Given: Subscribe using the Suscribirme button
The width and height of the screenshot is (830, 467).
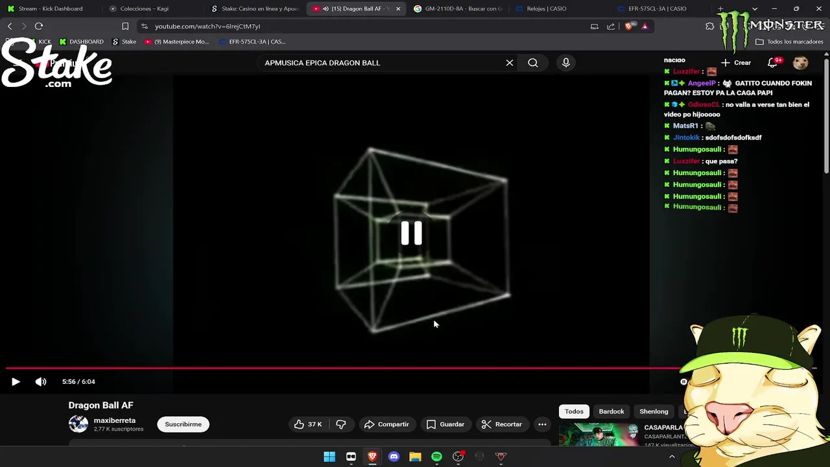Looking at the screenshot, I should pyautogui.click(x=183, y=424).
